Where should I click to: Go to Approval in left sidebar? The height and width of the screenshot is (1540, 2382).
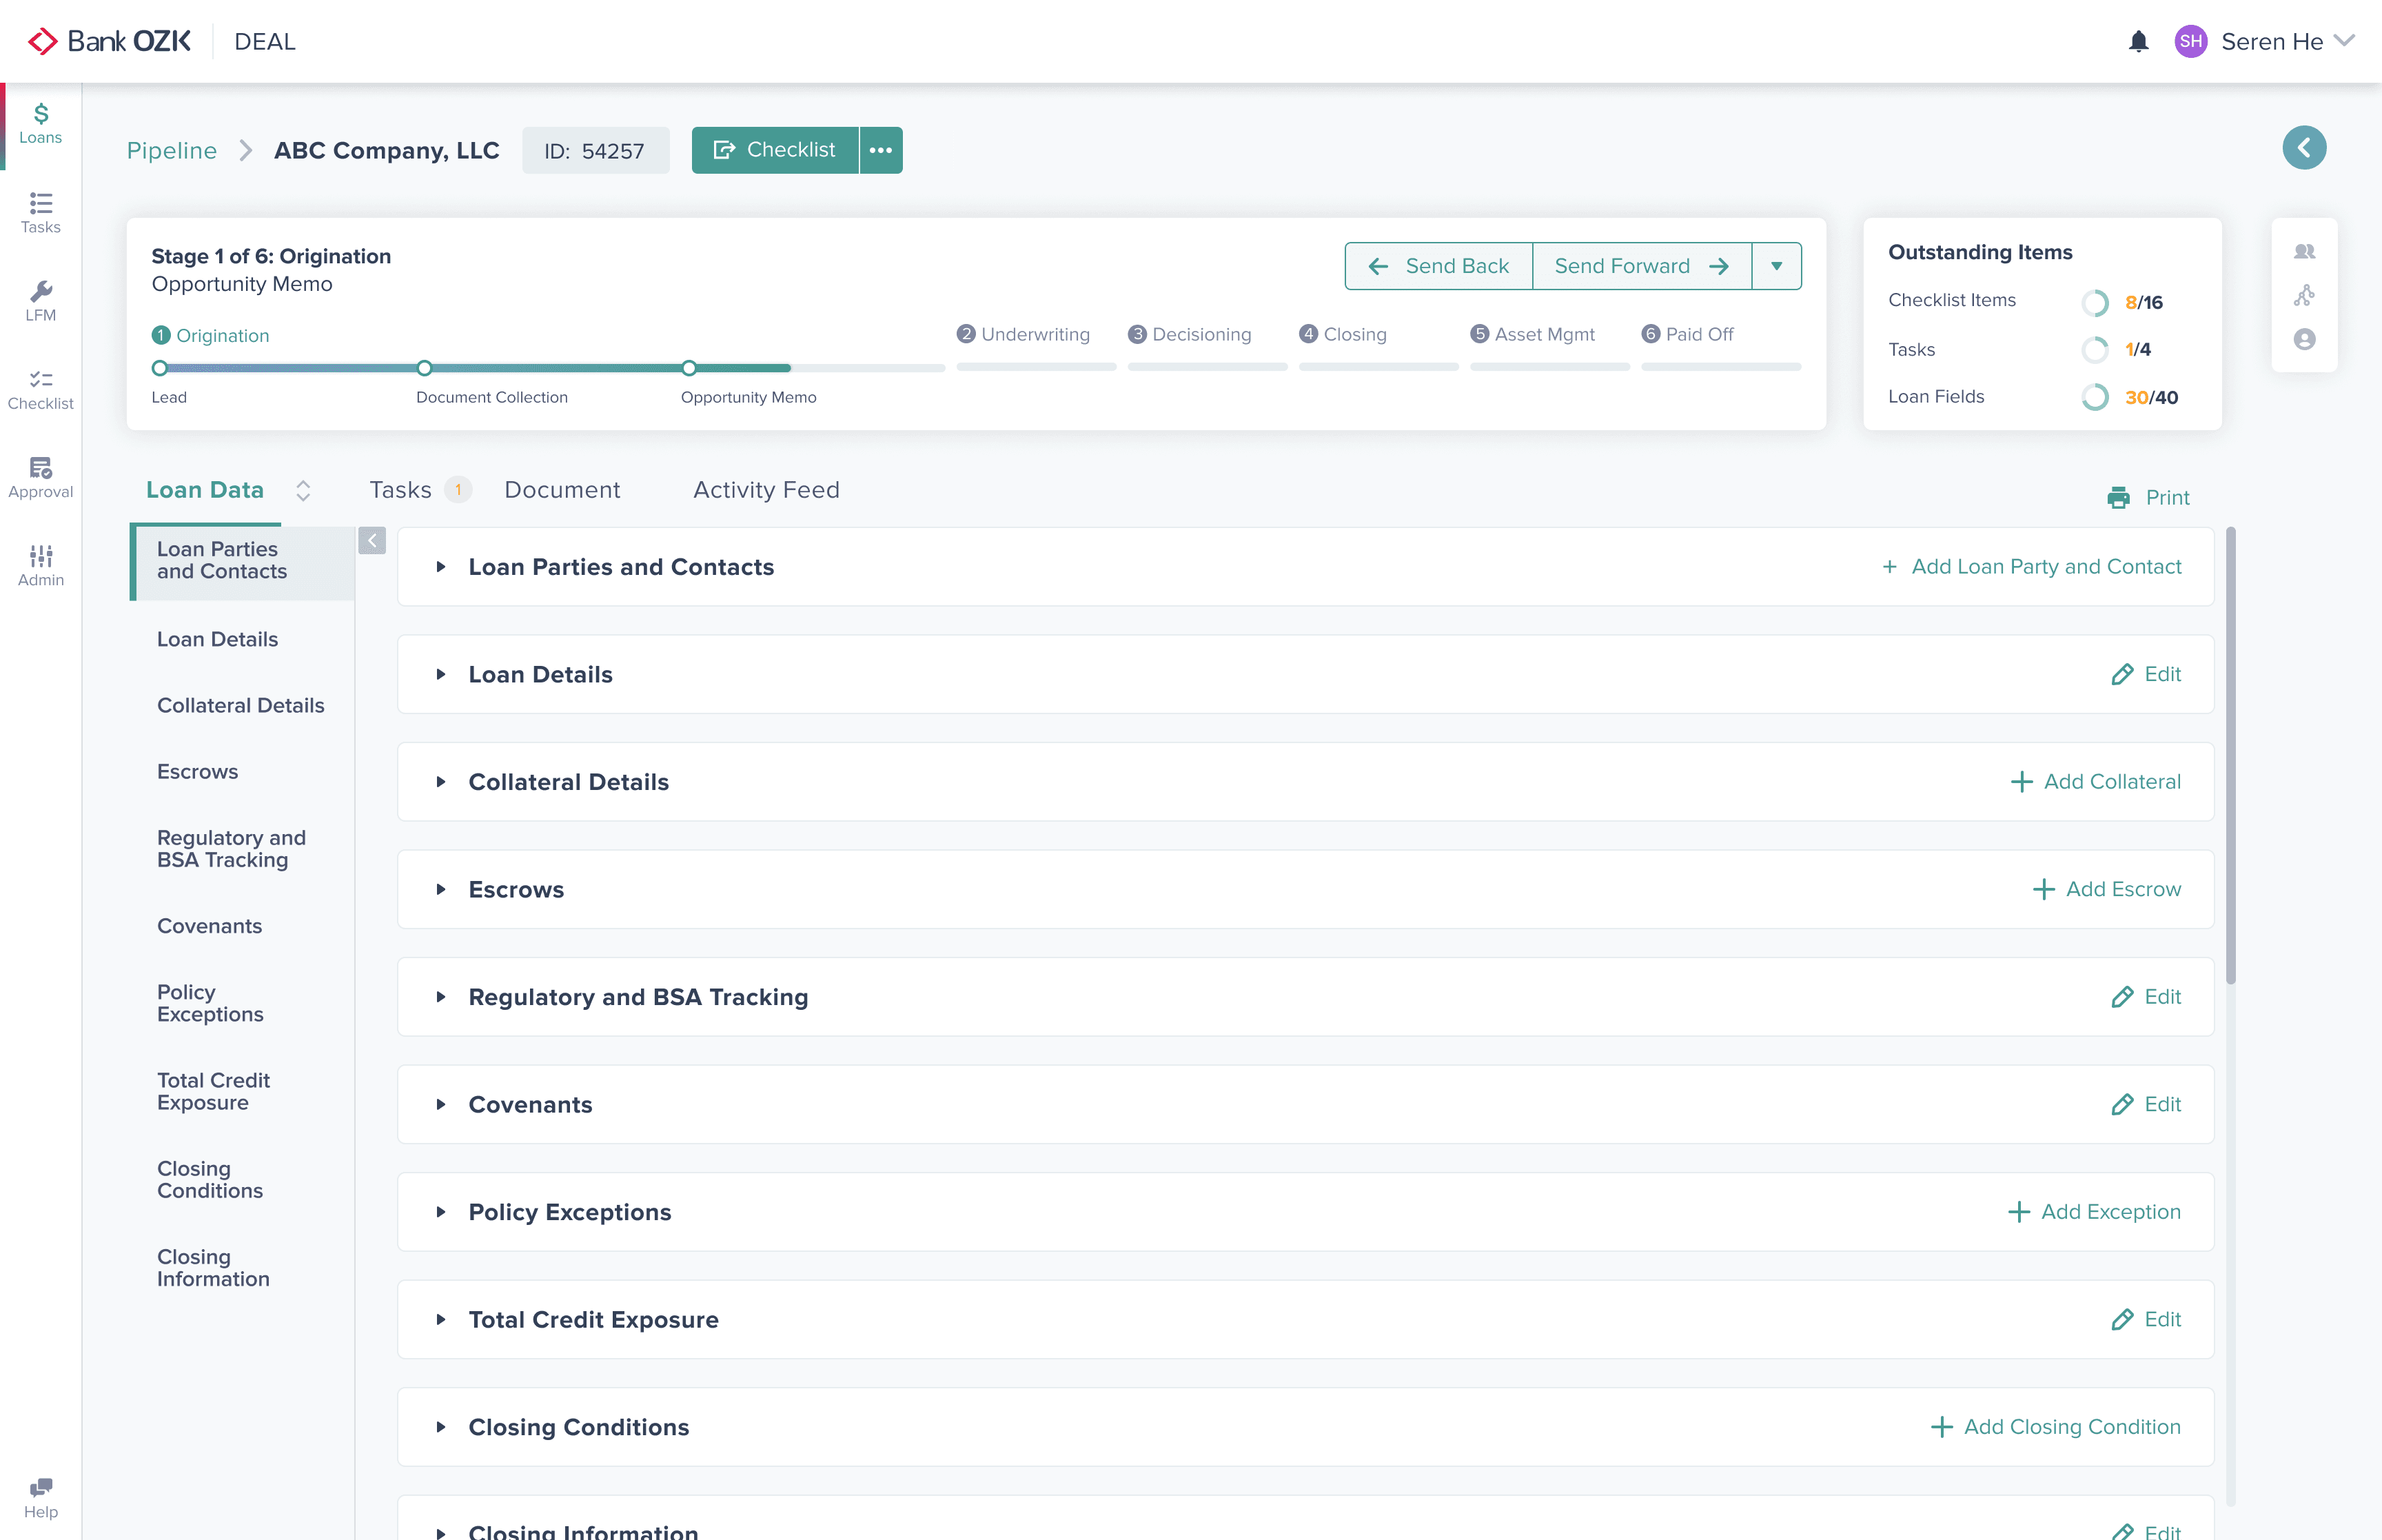40,477
